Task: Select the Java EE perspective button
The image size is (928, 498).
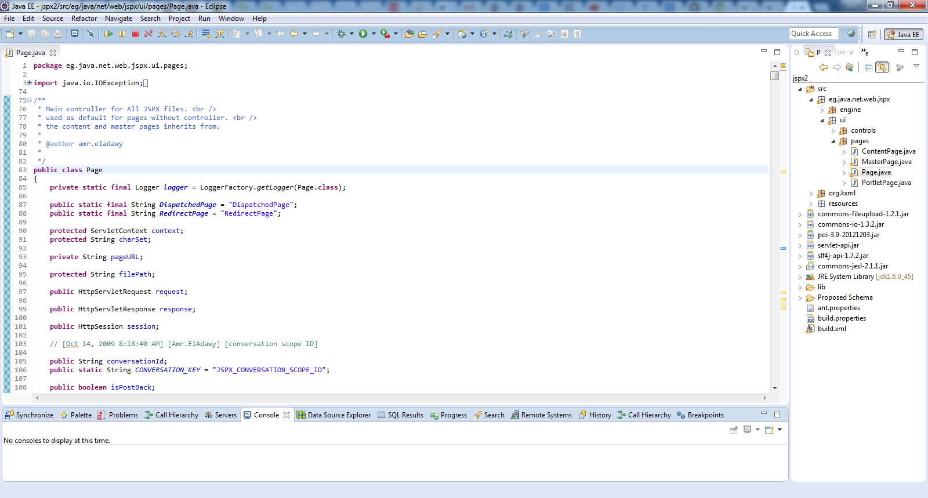Action: 904,34
